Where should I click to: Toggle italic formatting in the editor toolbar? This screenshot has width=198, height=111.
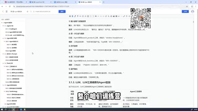pyautogui.click(x=75, y=16)
